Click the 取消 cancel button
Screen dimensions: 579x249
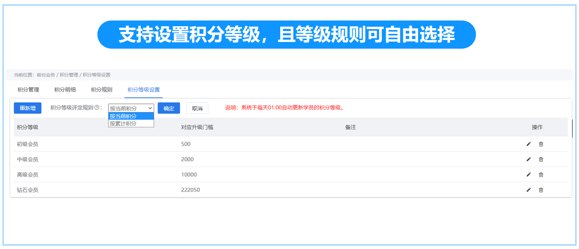click(x=197, y=108)
